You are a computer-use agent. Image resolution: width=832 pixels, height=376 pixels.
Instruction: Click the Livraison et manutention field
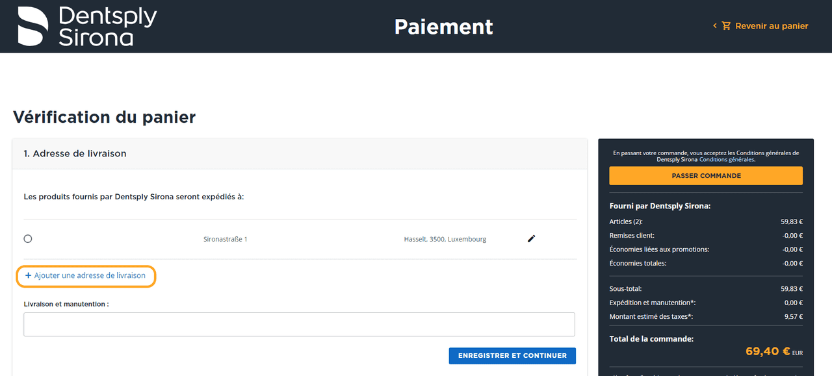(299, 324)
